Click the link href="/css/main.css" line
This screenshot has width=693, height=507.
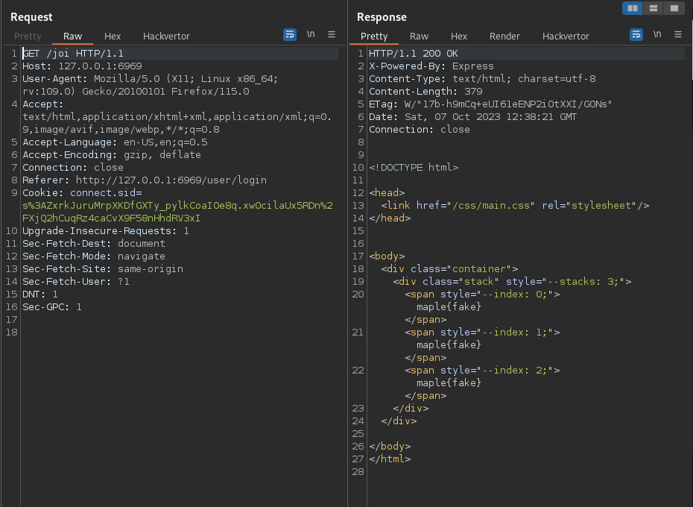tap(516, 206)
